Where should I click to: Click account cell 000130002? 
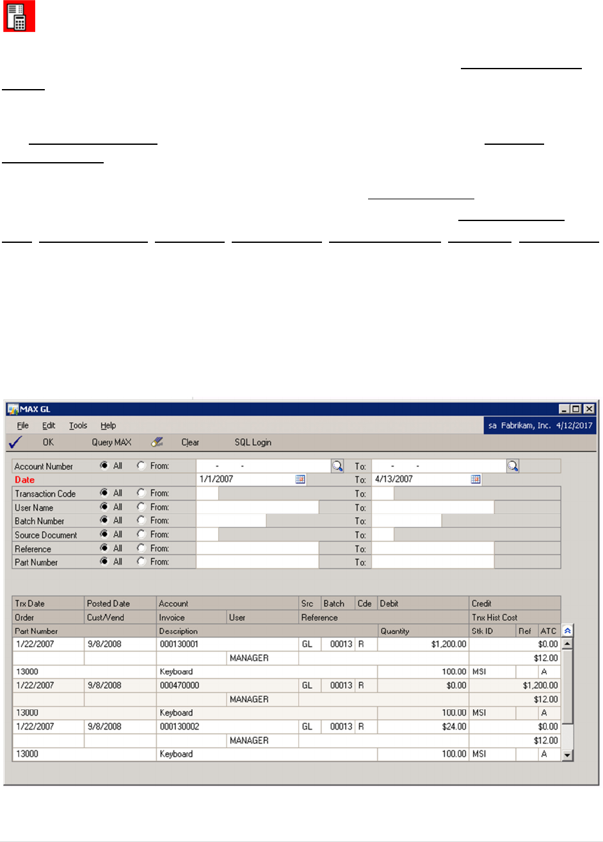tap(228, 727)
